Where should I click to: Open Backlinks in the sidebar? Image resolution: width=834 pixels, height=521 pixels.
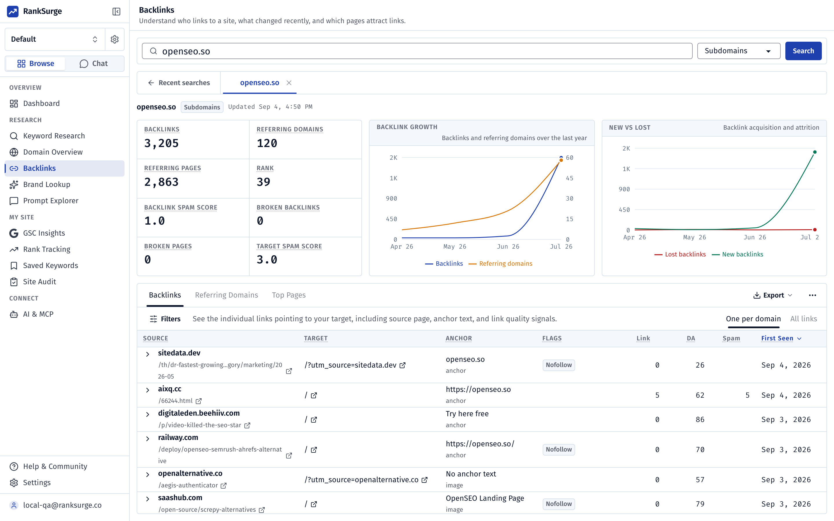pyautogui.click(x=65, y=168)
